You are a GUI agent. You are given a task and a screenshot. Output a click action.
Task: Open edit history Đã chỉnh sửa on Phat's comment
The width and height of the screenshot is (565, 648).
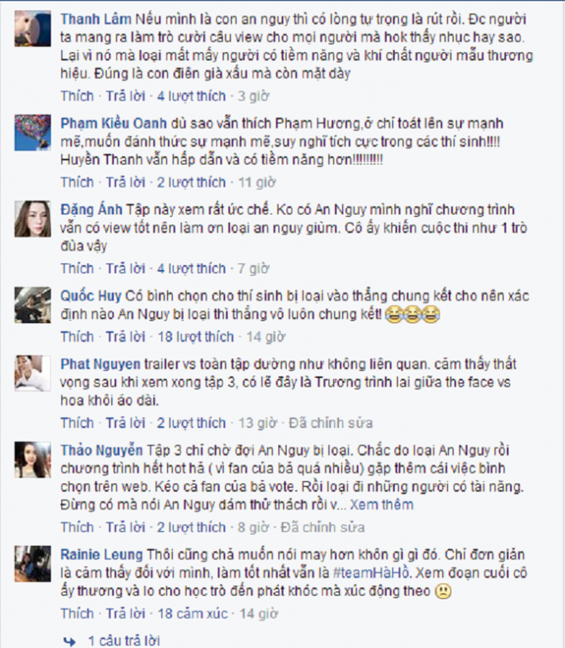[x=330, y=423]
